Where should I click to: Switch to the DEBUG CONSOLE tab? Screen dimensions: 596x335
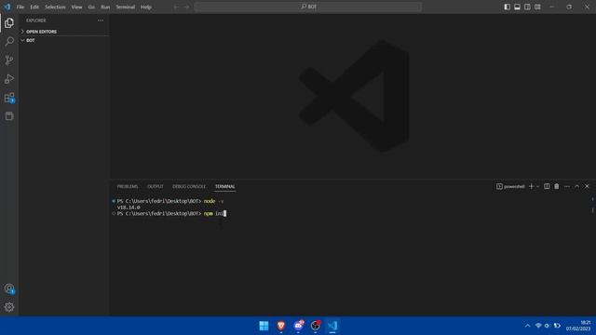pyautogui.click(x=189, y=186)
